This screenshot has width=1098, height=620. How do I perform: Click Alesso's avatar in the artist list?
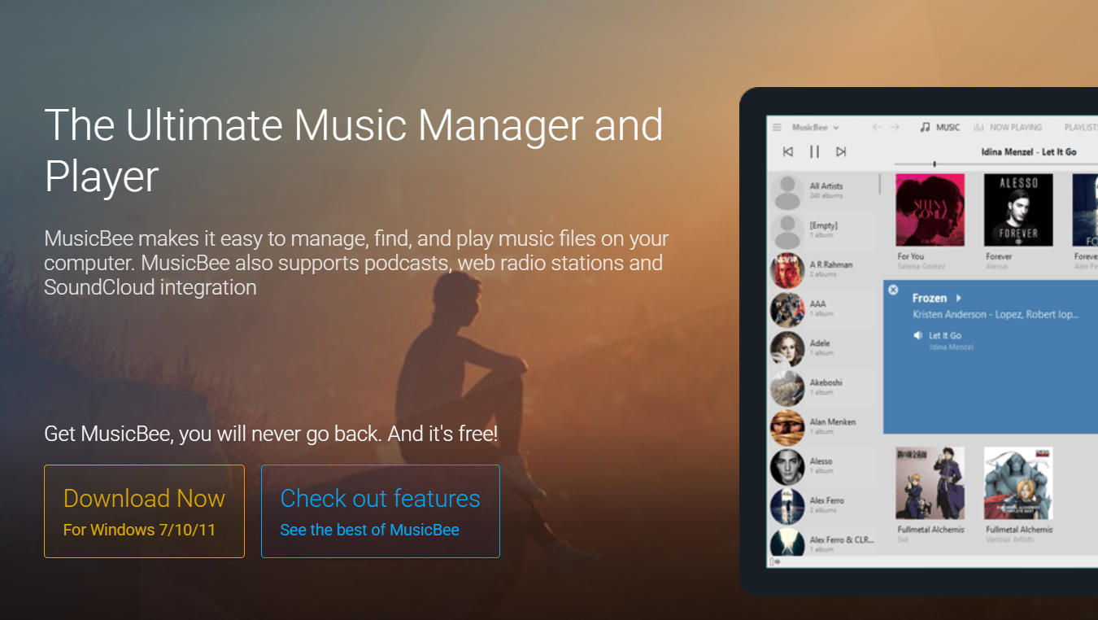pyautogui.click(x=787, y=466)
